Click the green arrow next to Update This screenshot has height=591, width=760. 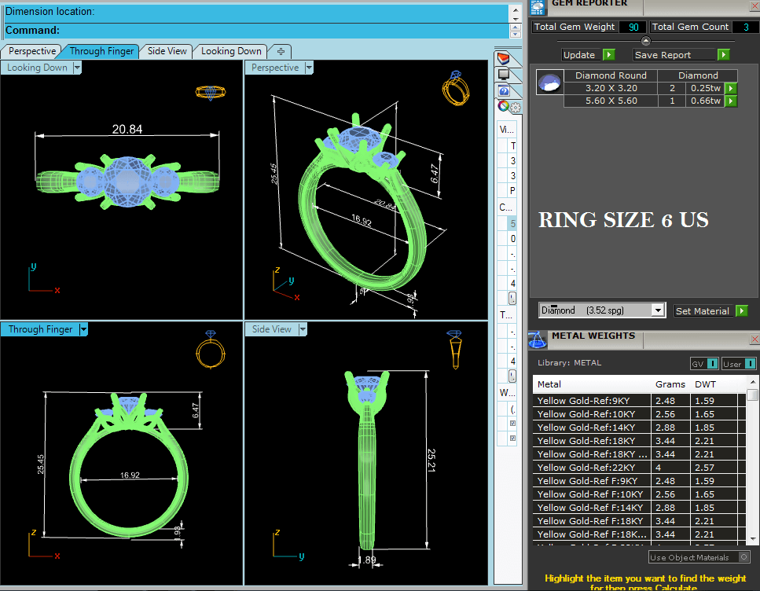click(x=609, y=55)
